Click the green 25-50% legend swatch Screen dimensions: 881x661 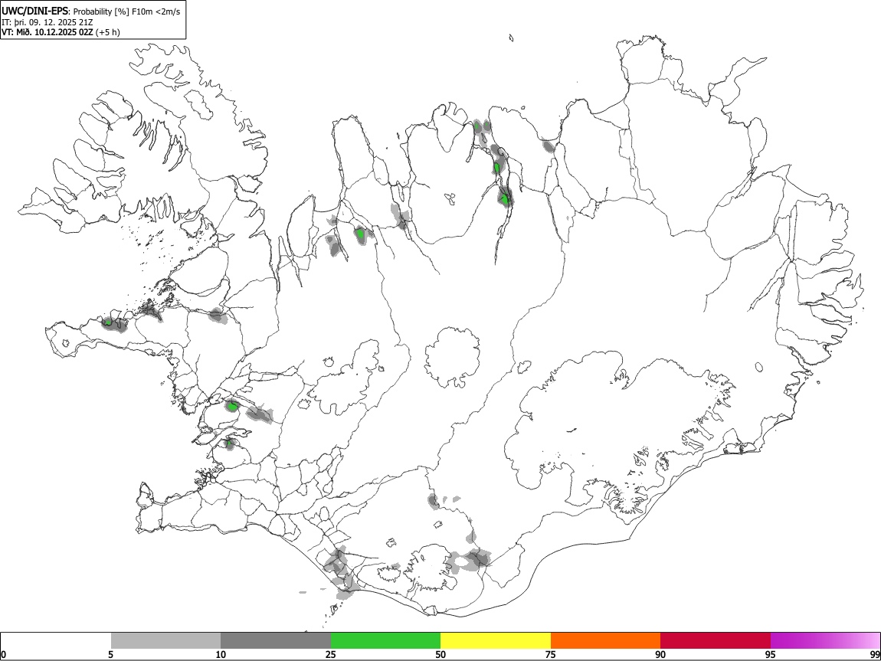tap(385, 641)
